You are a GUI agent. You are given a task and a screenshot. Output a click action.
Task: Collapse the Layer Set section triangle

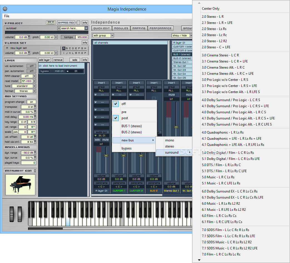(x=6, y=43)
